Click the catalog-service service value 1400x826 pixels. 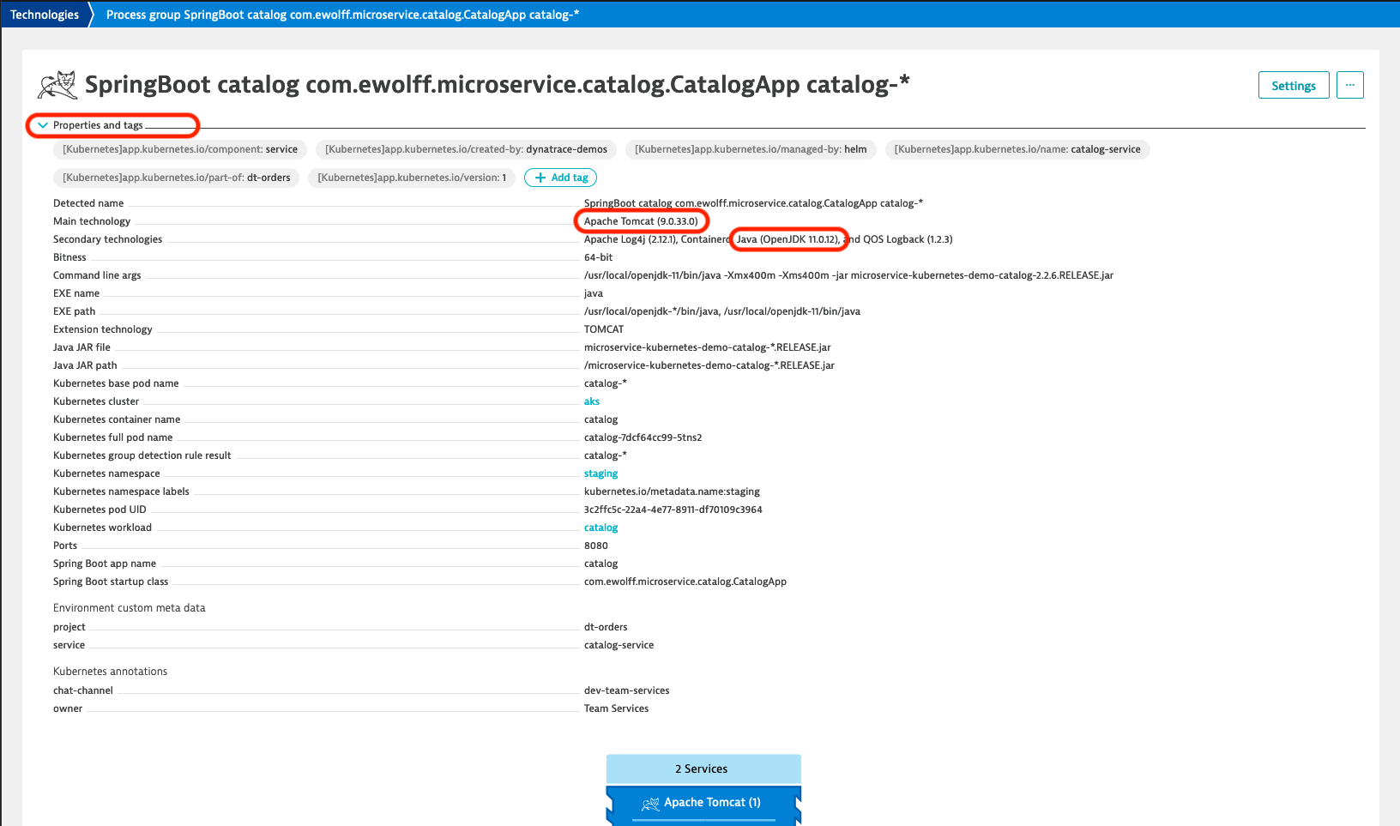[619, 645]
